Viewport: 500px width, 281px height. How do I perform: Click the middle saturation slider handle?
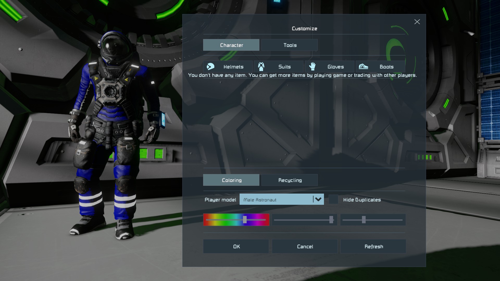point(331,220)
